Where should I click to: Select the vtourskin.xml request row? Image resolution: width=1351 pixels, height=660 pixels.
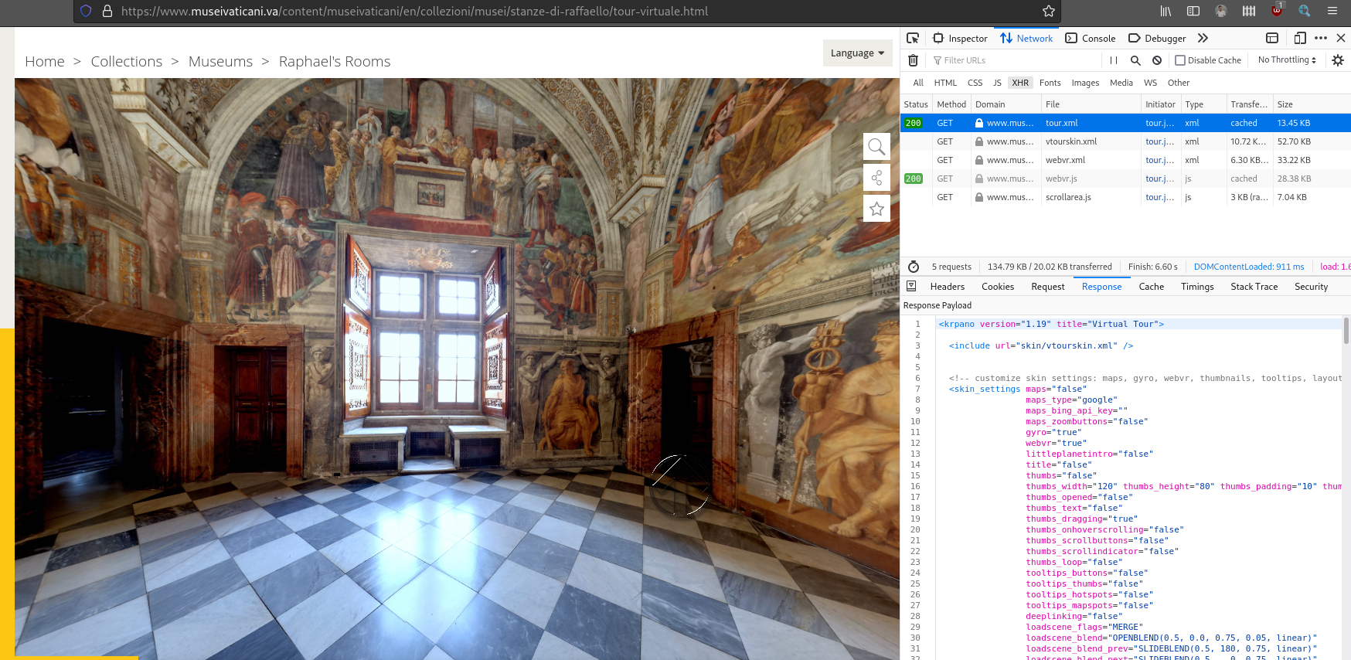pos(1126,141)
